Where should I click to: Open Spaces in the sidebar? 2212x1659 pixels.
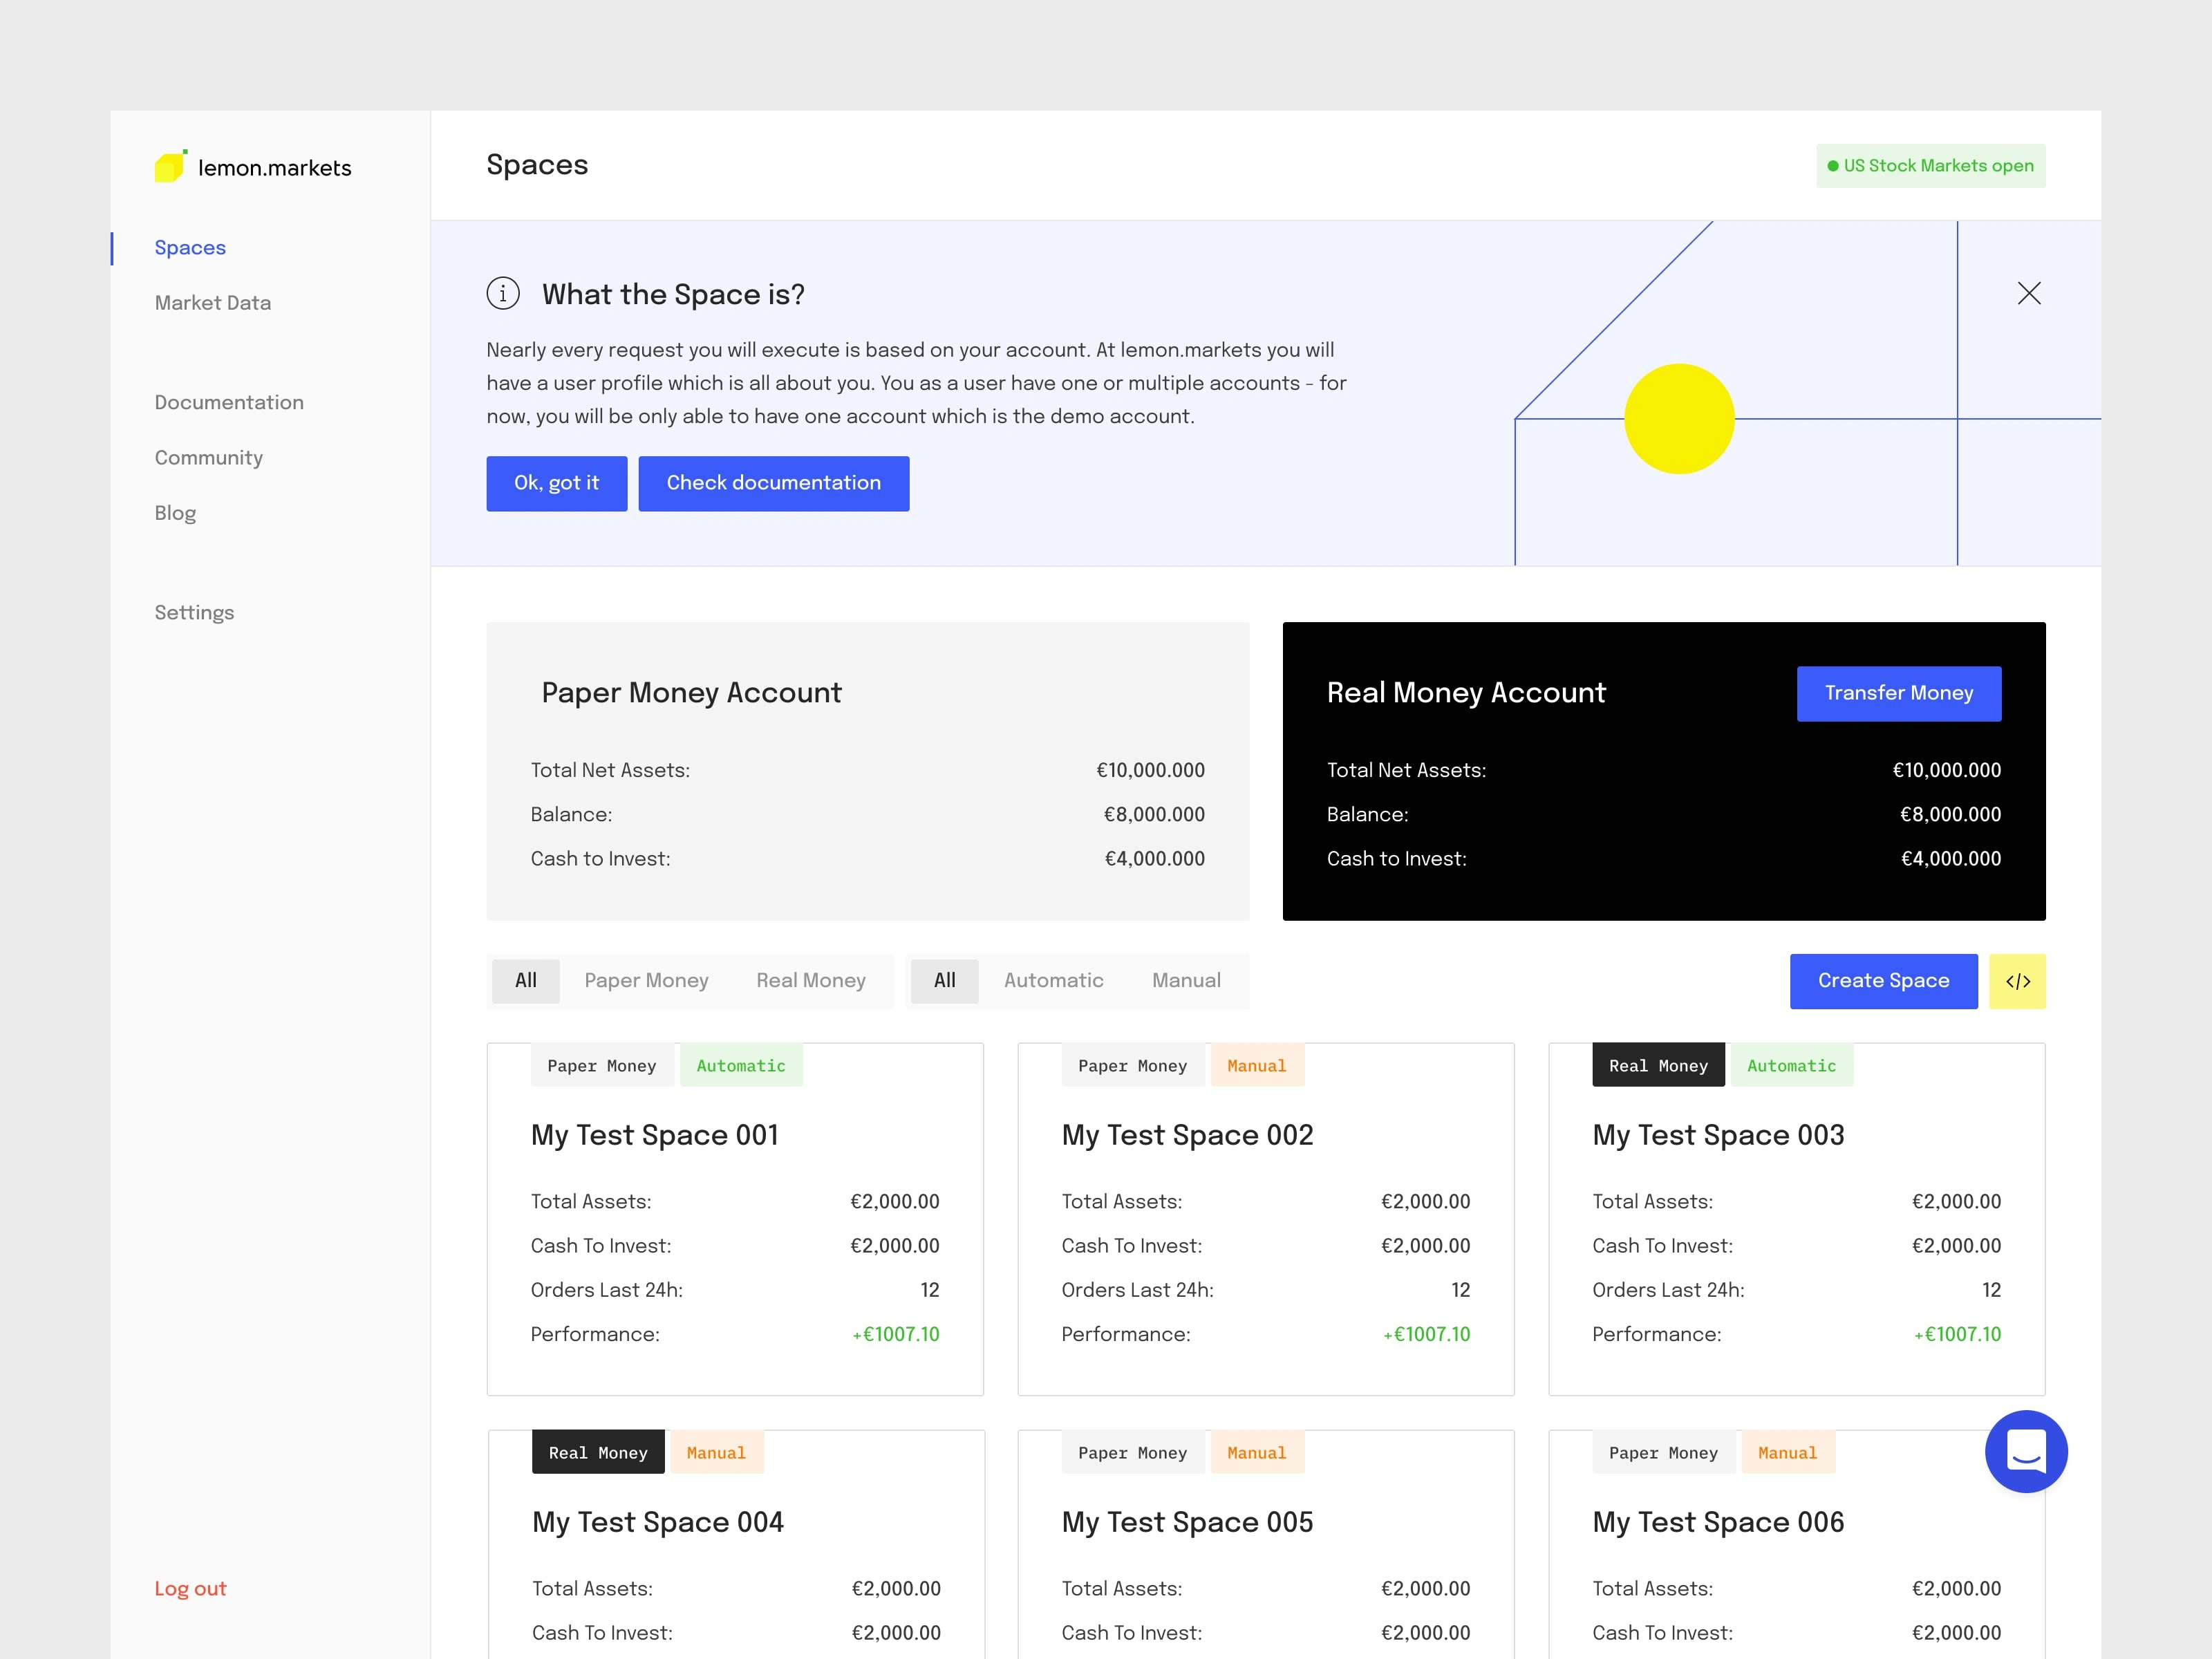[190, 248]
